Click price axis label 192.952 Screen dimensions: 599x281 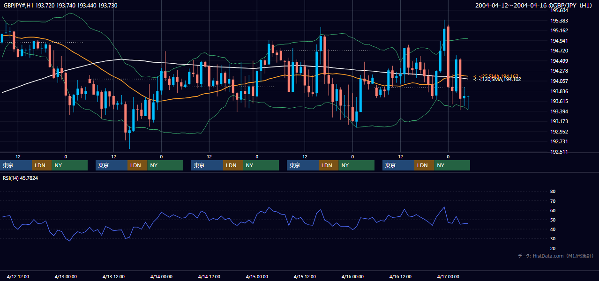[x=559, y=132]
